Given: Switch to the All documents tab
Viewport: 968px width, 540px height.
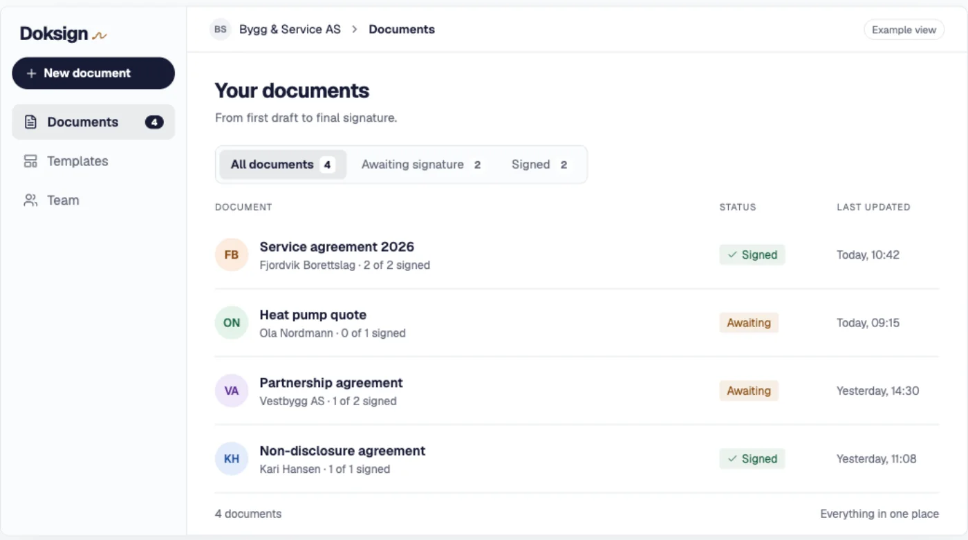Looking at the screenshot, I should point(283,165).
